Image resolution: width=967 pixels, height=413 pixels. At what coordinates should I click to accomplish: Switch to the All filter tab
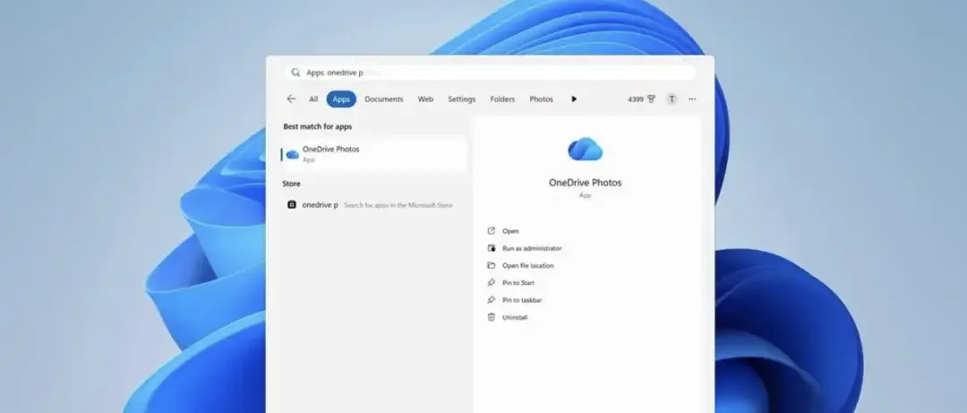[x=313, y=99]
